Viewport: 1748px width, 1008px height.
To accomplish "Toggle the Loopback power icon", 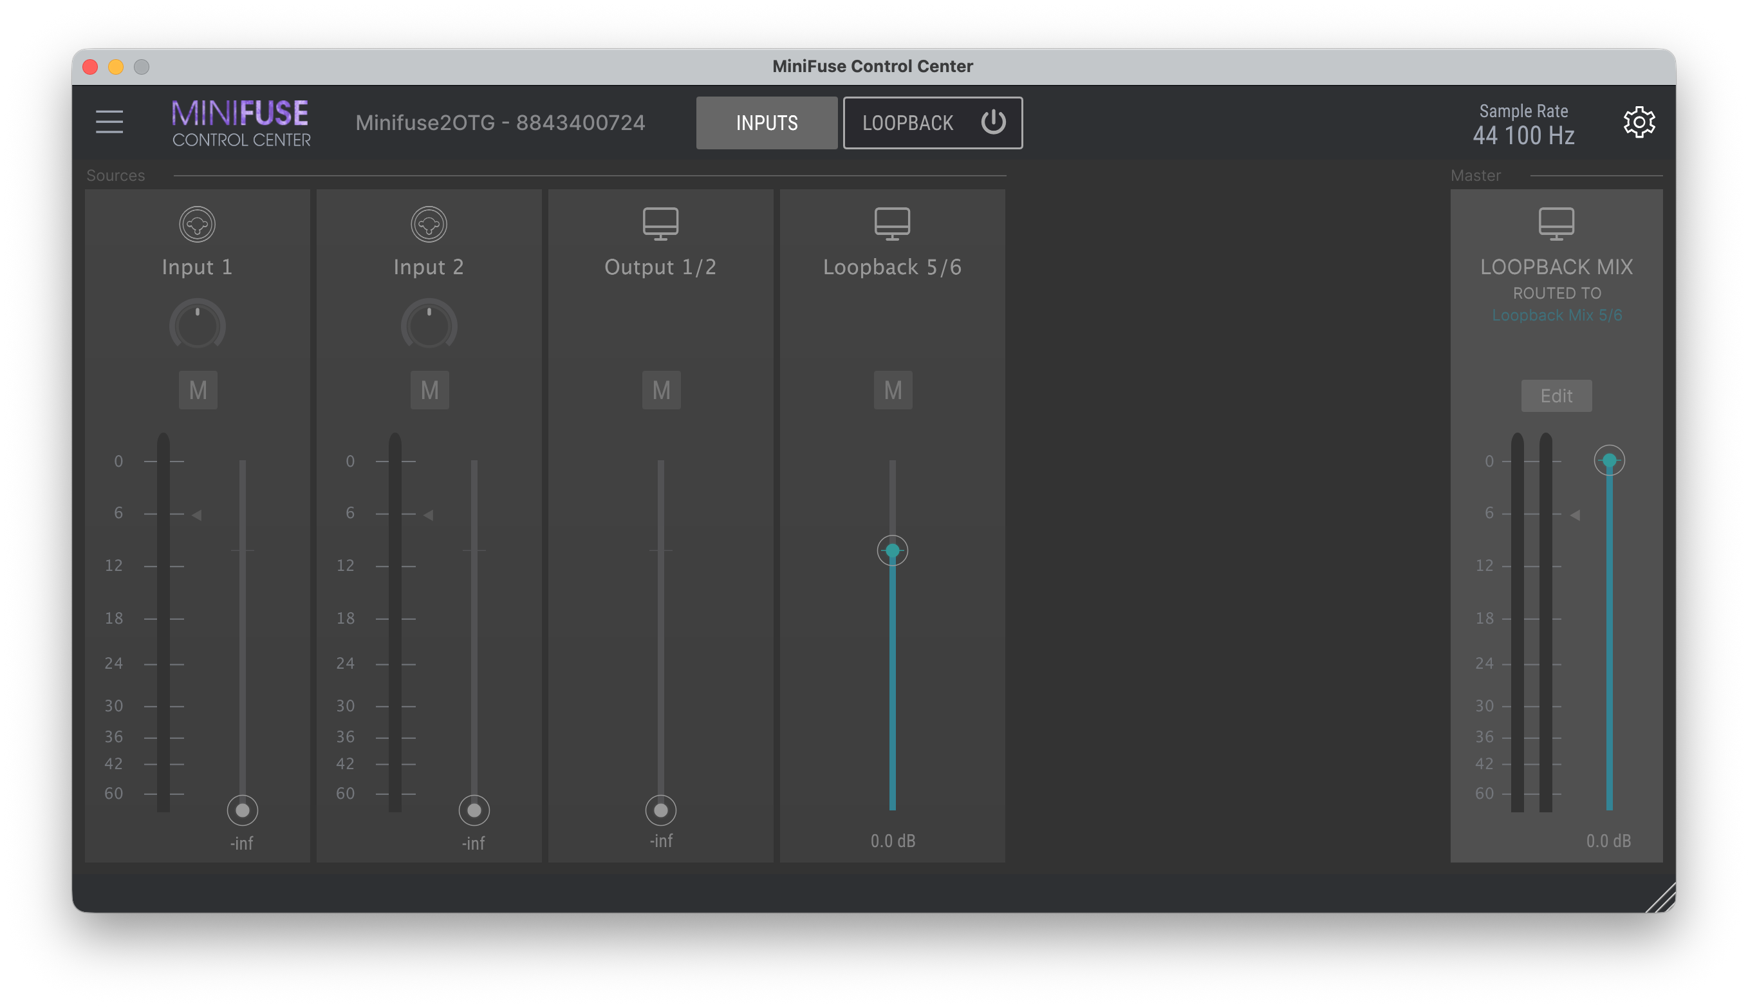I will (x=993, y=122).
